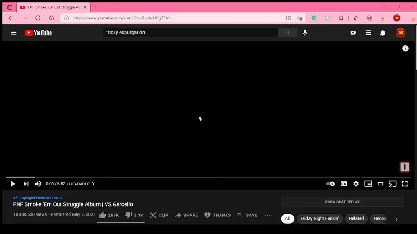
Task: Open apps available for this site icon
Action: pos(288,18)
